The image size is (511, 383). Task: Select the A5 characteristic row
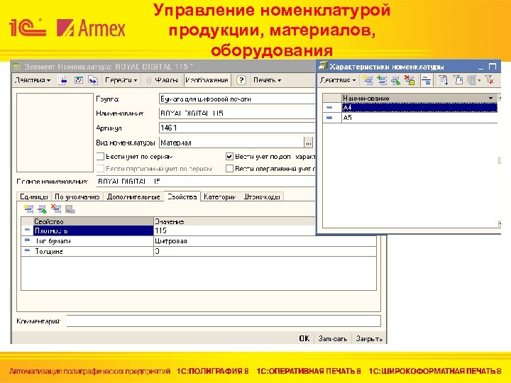(419, 118)
